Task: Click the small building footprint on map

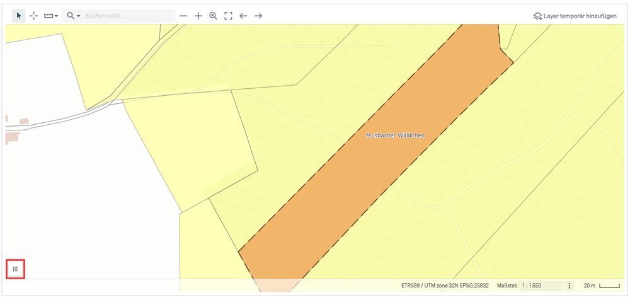Action: tap(24, 121)
